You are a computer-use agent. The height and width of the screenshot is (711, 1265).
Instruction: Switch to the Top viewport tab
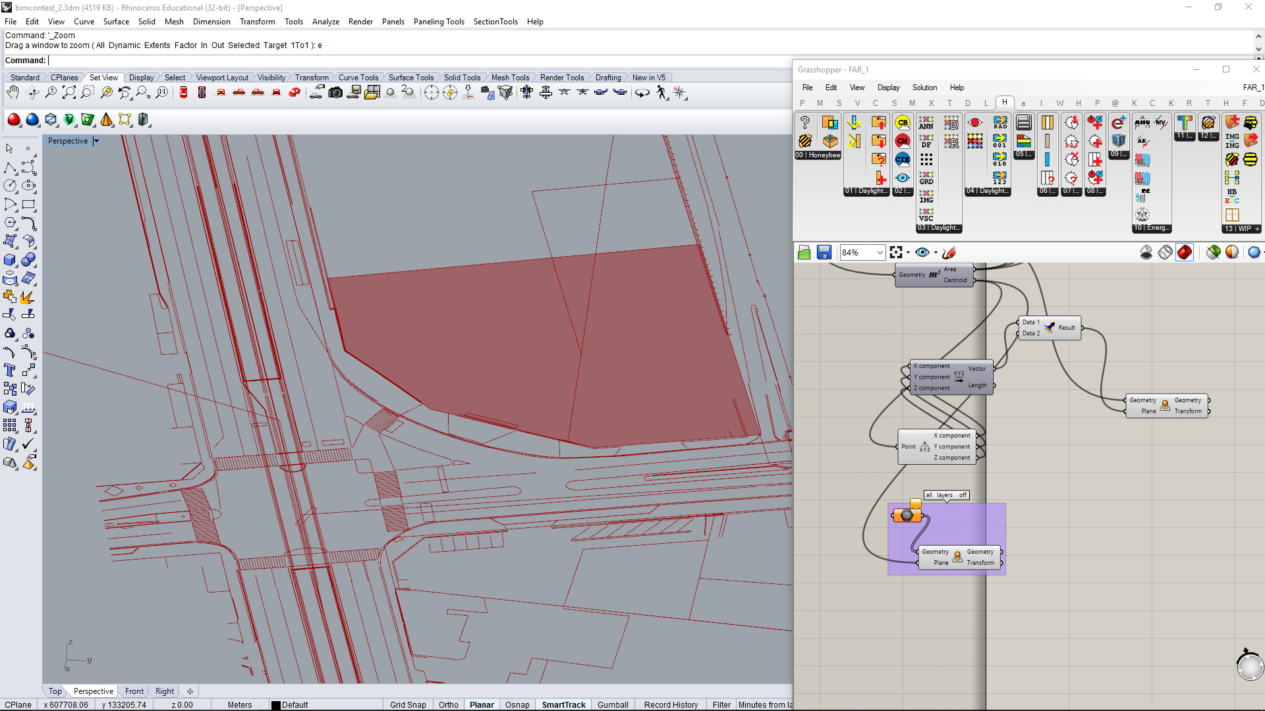click(55, 691)
